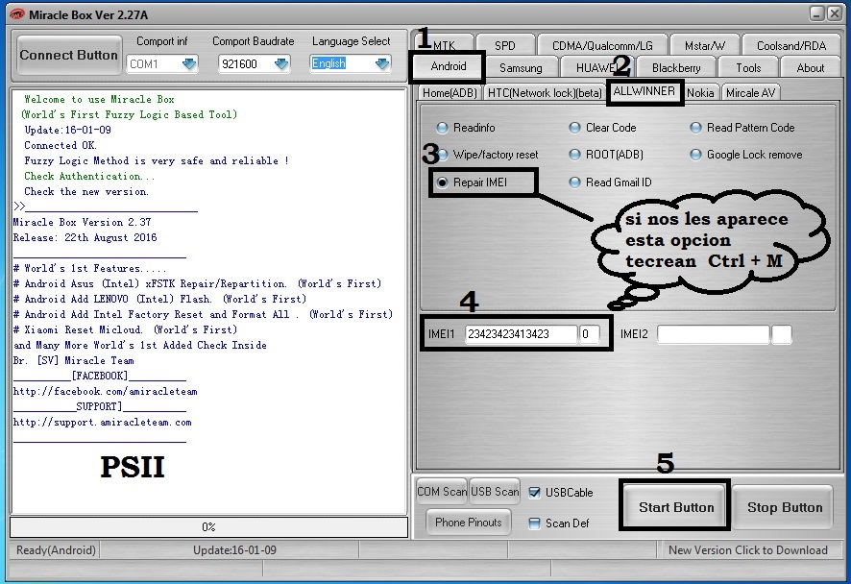Open the Nokia sub-tab
851x584 pixels.
(700, 93)
